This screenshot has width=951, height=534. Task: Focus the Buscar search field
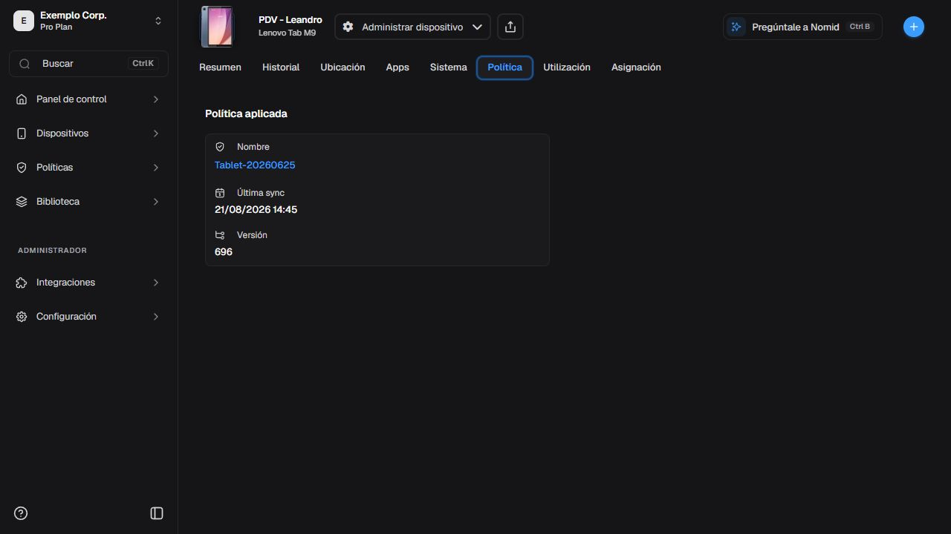point(88,64)
